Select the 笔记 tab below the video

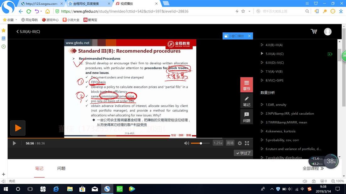[x=39, y=169]
